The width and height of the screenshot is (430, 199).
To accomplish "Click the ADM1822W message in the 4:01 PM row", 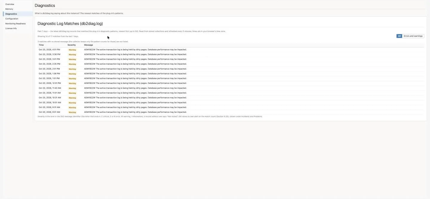I will [135, 50].
